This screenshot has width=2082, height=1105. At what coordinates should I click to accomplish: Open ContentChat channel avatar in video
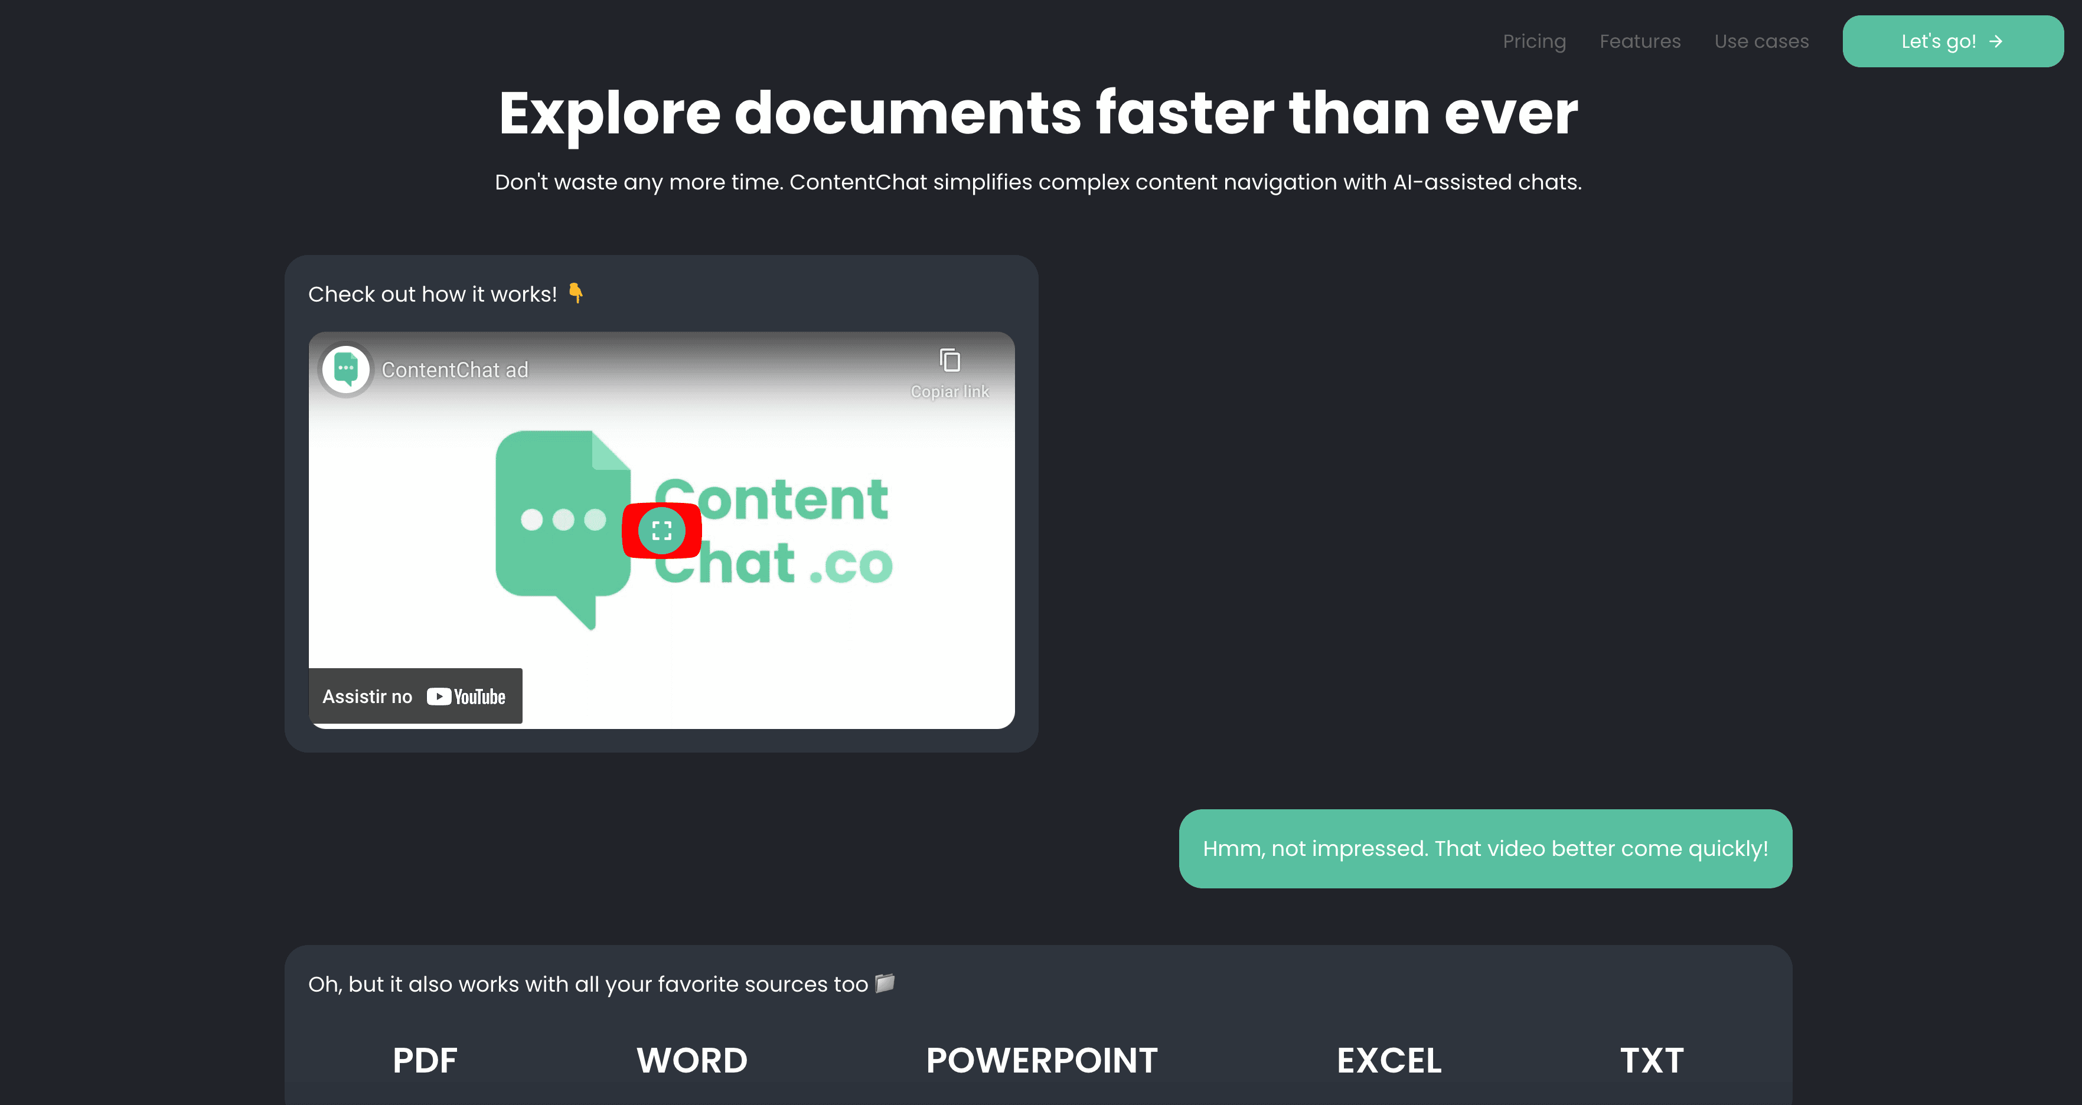(346, 369)
